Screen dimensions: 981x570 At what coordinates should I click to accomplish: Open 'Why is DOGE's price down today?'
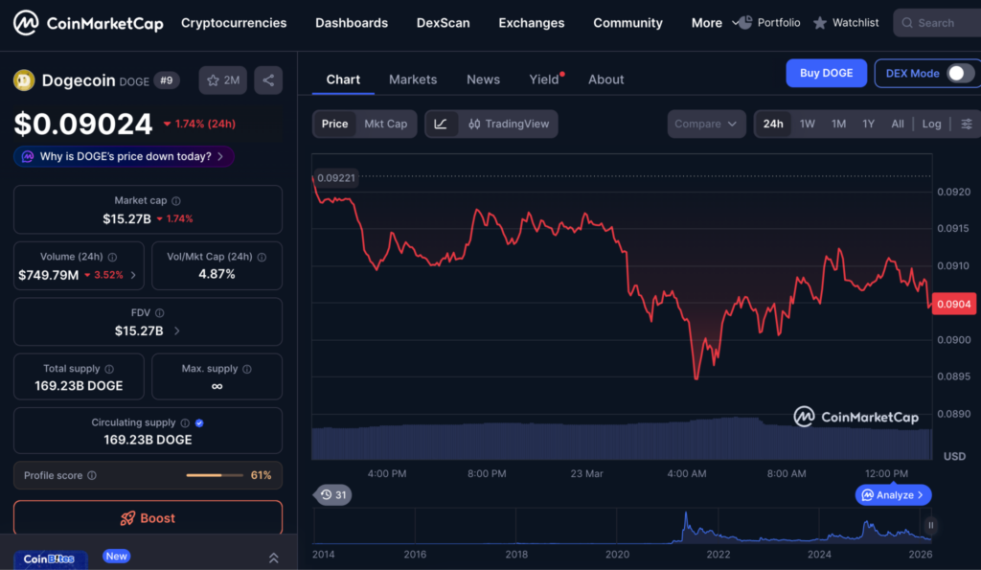tap(125, 156)
